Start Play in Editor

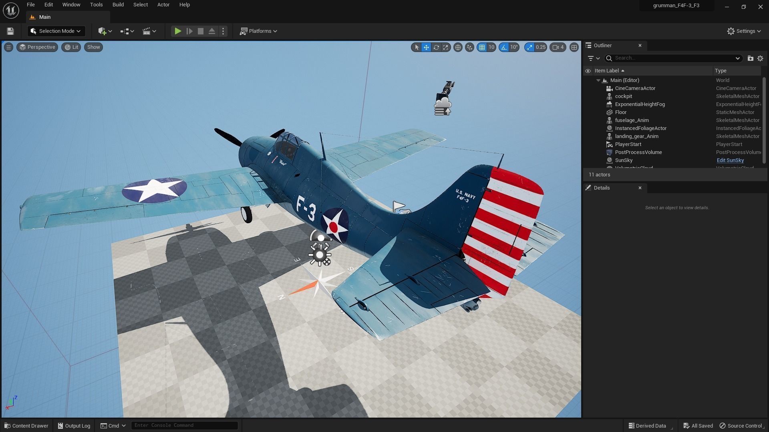178,31
